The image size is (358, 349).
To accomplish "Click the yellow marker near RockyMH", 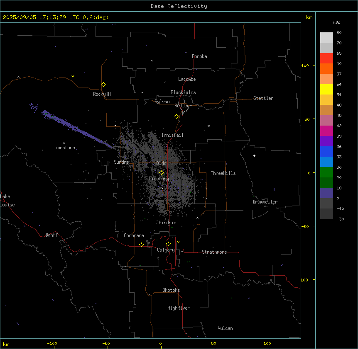I will tap(104, 85).
